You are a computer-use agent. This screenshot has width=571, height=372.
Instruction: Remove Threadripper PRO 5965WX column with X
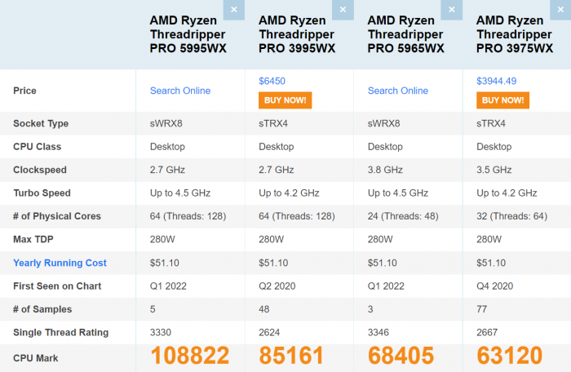tap(451, 10)
